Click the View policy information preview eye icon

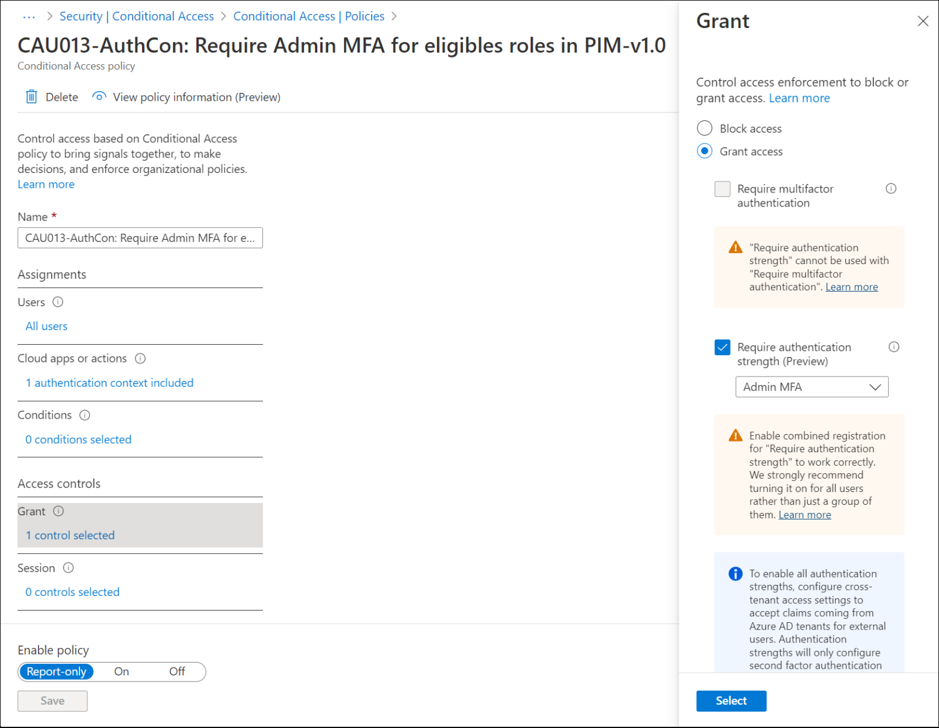point(98,97)
